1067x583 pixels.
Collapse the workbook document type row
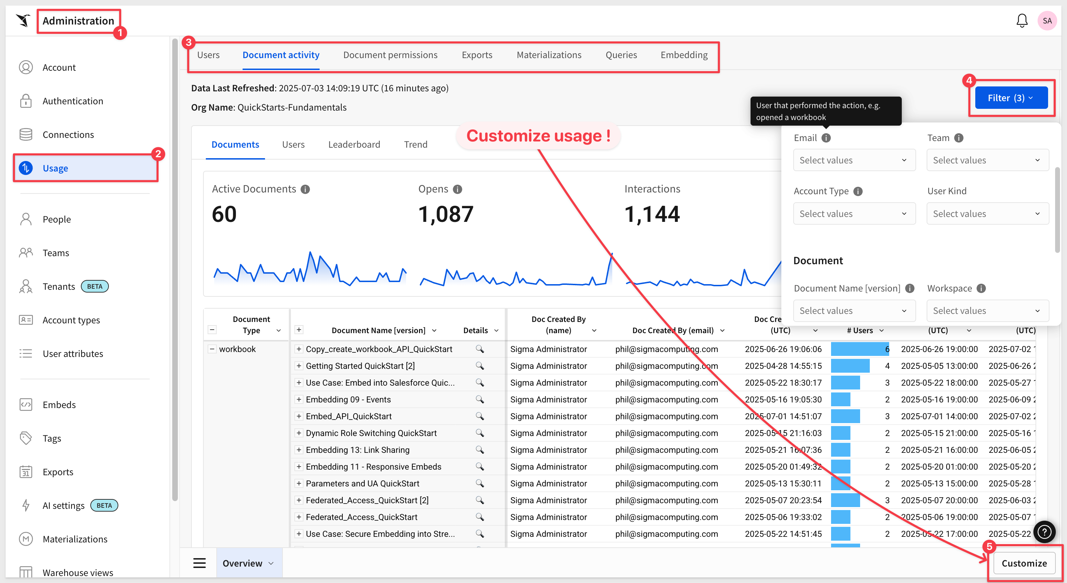pos(212,349)
